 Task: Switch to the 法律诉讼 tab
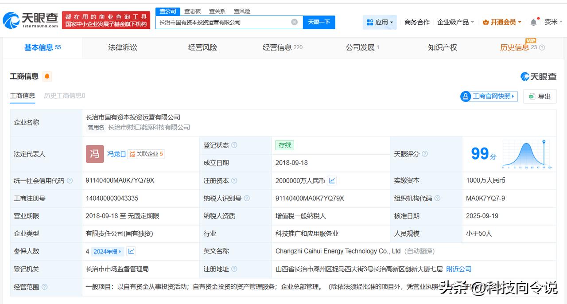pos(122,47)
